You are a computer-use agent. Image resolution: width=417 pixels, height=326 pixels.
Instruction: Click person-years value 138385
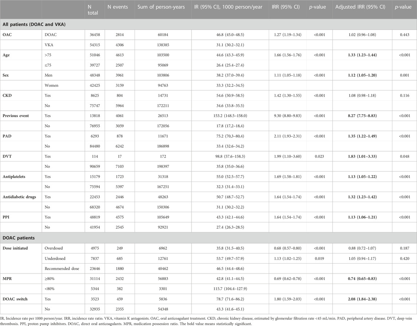[163, 45]
